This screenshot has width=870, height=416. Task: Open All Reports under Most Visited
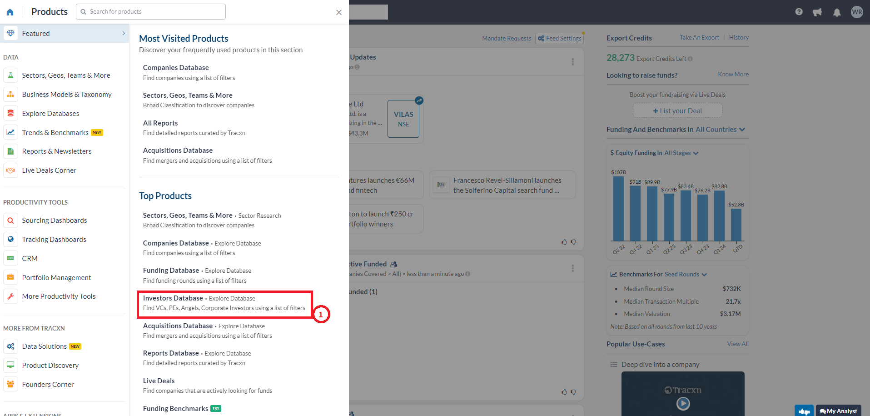click(160, 123)
